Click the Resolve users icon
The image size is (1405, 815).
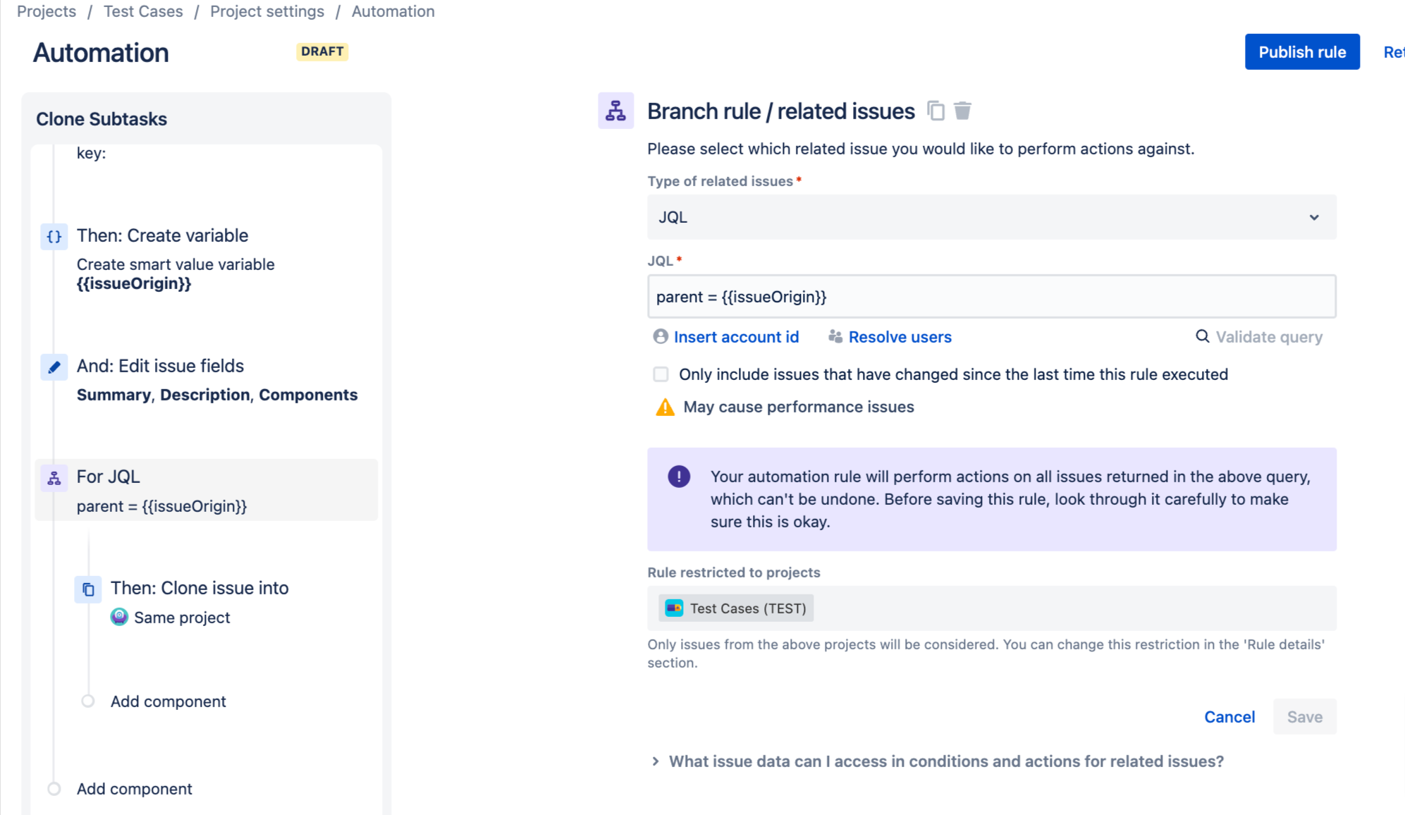[x=835, y=337]
